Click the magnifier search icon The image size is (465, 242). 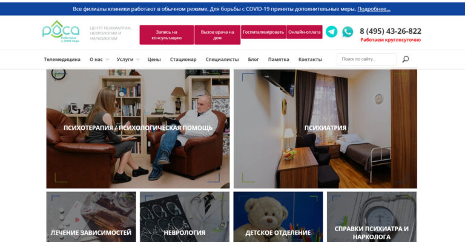point(406,59)
